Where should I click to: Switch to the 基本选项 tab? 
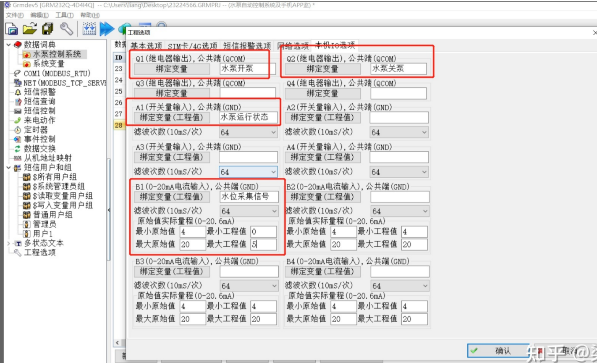pyautogui.click(x=146, y=46)
